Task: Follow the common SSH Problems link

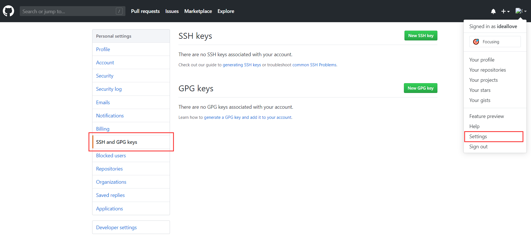Action: [x=314, y=65]
